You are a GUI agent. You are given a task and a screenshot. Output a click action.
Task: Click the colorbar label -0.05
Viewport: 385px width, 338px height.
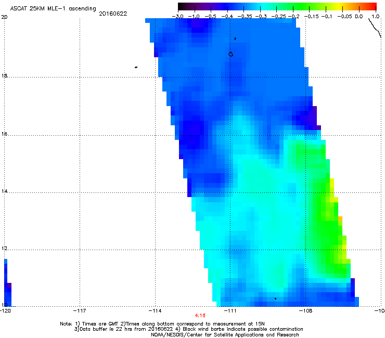[344, 17]
